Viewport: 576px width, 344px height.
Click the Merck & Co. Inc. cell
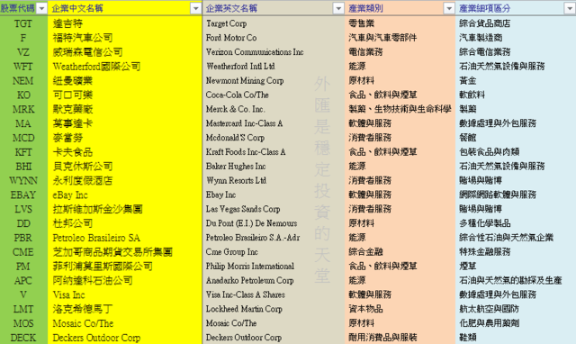click(x=274, y=109)
